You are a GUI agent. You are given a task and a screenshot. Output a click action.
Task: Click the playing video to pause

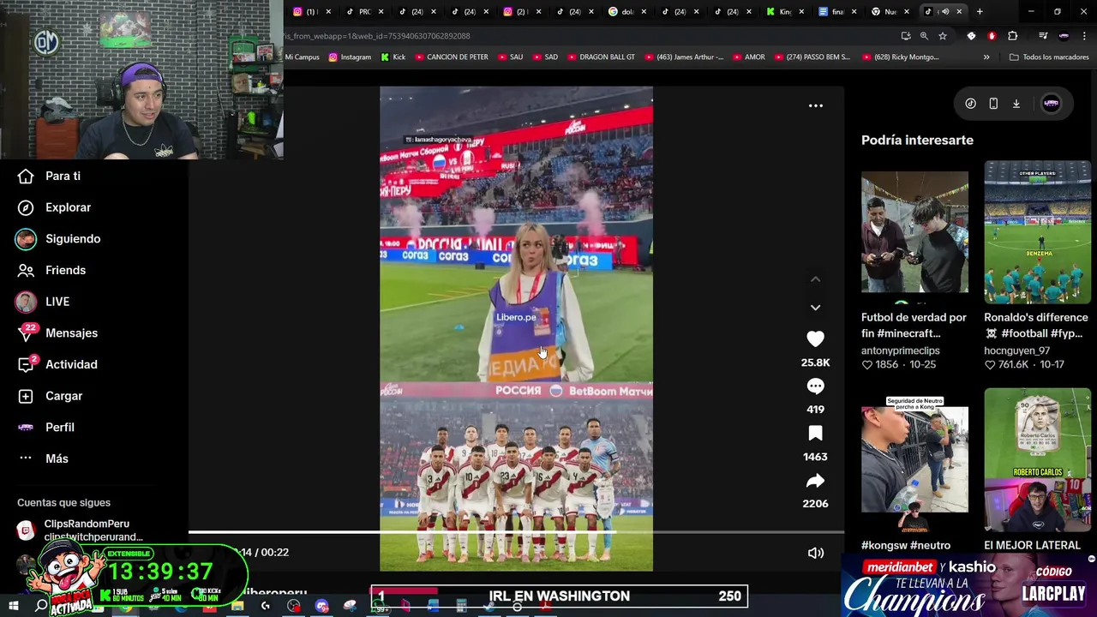[x=516, y=328]
